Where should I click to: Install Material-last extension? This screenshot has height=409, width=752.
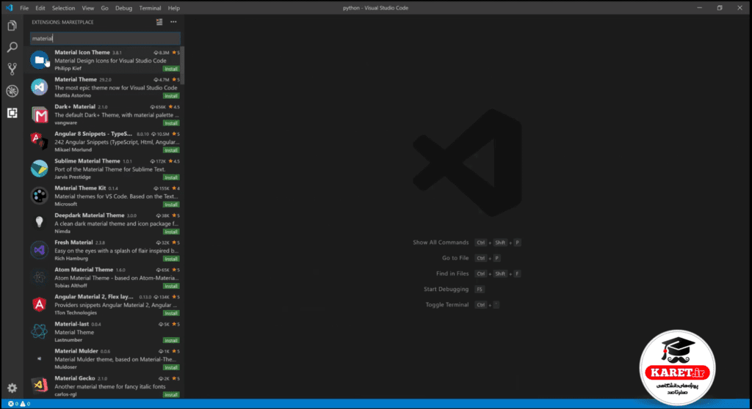[x=171, y=340]
